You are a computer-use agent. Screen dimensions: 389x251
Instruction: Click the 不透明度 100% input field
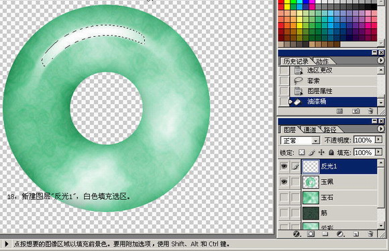364,140
